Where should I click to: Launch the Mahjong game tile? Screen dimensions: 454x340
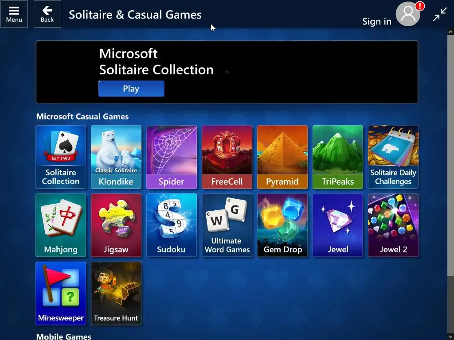pyautogui.click(x=61, y=225)
